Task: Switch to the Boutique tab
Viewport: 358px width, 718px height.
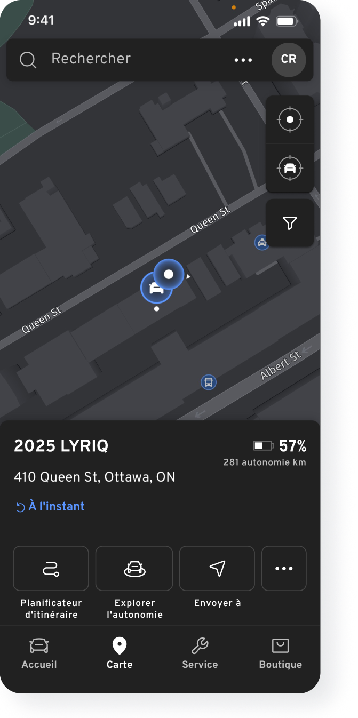Action: click(x=280, y=652)
